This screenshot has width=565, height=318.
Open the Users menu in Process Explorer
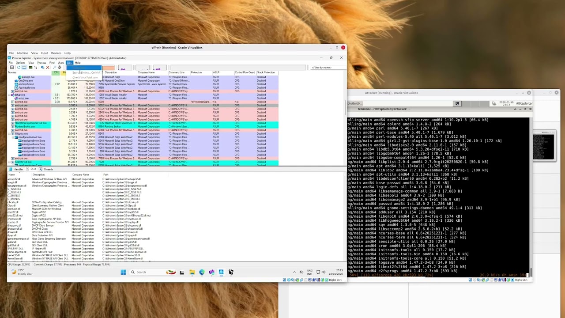coord(61,63)
